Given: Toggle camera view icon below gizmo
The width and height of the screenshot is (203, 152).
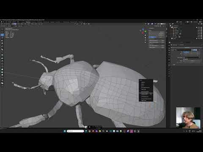Looking at the screenshot, I should [145, 40].
